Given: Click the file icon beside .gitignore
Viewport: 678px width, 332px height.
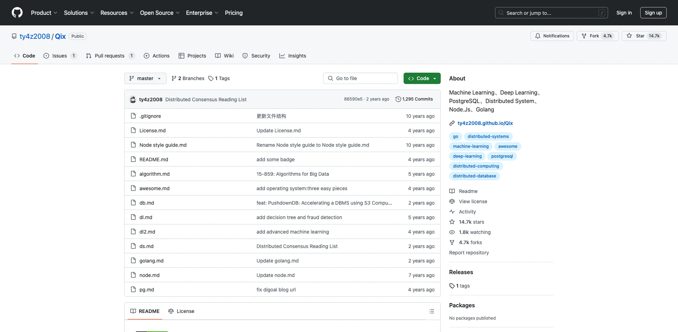Looking at the screenshot, I should [133, 116].
